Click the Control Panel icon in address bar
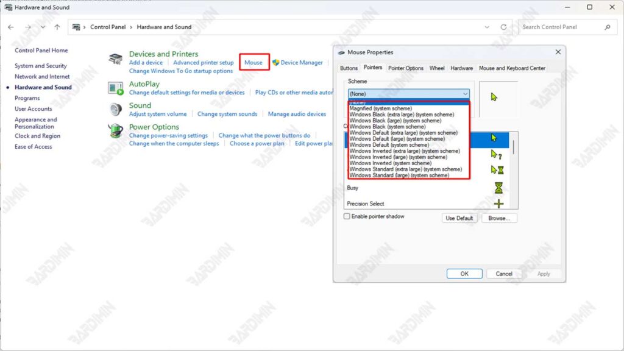Viewport: 624px width, 351px height. point(76,27)
